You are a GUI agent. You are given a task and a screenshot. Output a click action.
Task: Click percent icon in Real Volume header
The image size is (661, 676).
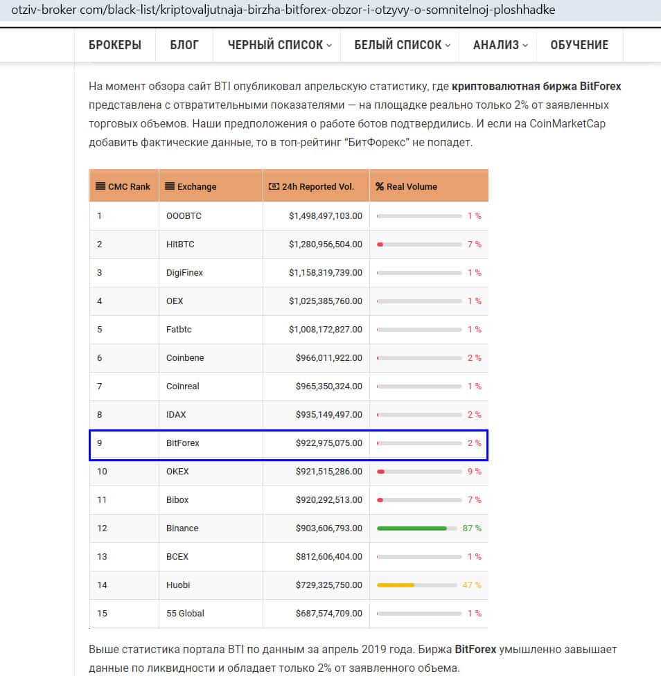pos(380,186)
